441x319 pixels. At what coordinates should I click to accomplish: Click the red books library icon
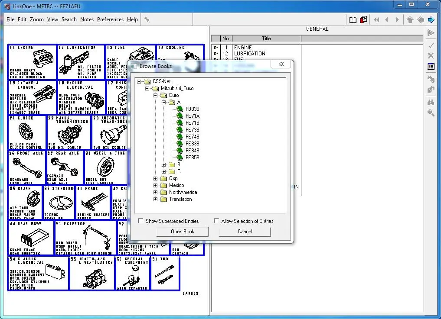(x=363, y=19)
